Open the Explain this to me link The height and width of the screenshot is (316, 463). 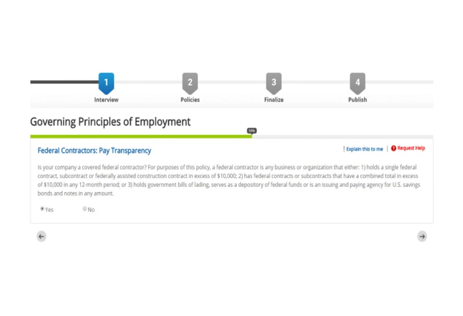tap(364, 149)
